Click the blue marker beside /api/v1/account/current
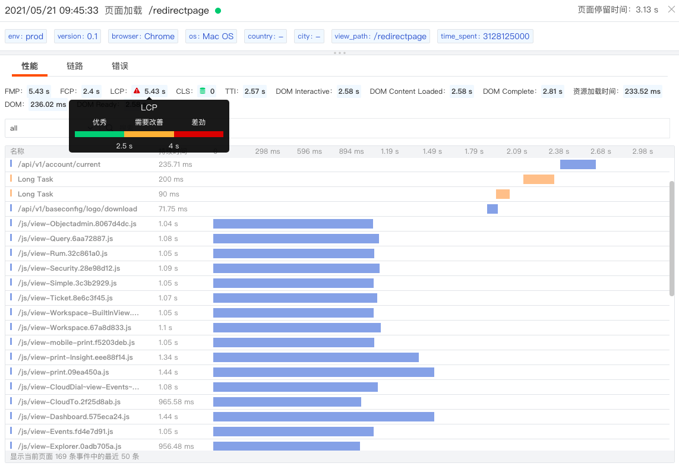679x466 pixels. coord(11,164)
